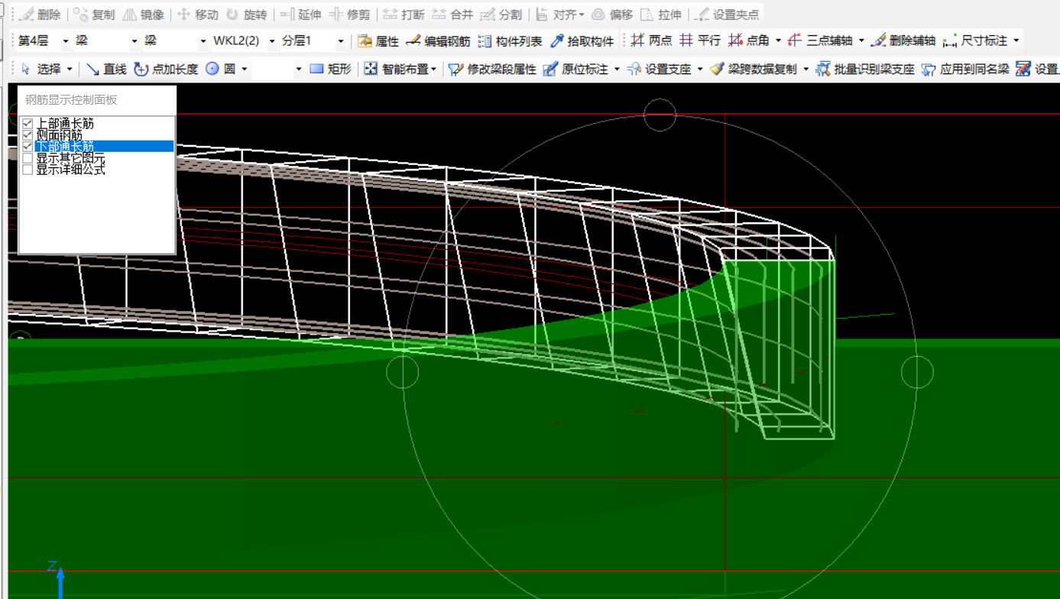Click the 复制 (copy) tool icon
This screenshot has height=599, width=1060.
pos(80,15)
